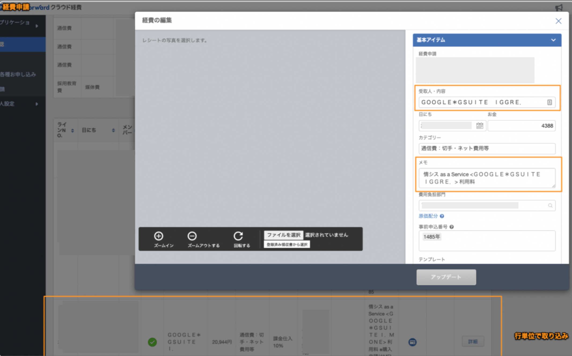
Task: Expand the sidebar プリケーショ menu arrow
Action: point(37,26)
